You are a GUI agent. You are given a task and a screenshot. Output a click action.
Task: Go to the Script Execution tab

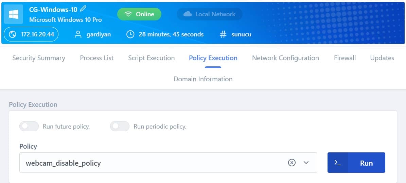tap(152, 58)
